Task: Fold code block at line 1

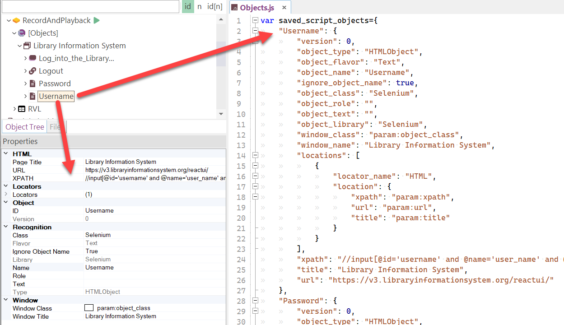Action: (x=255, y=20)
